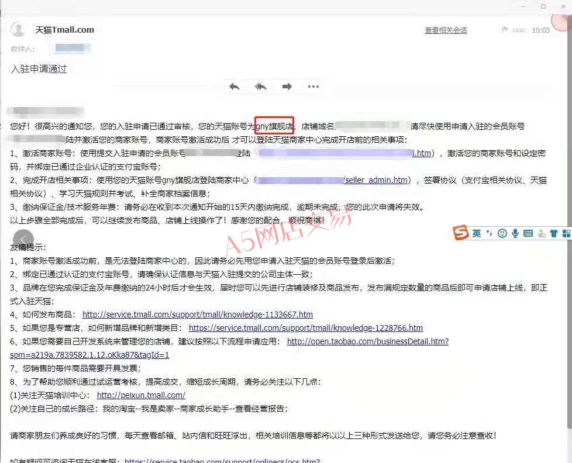Click the email time 10:05
572x463 pixels.
(540, 30)
